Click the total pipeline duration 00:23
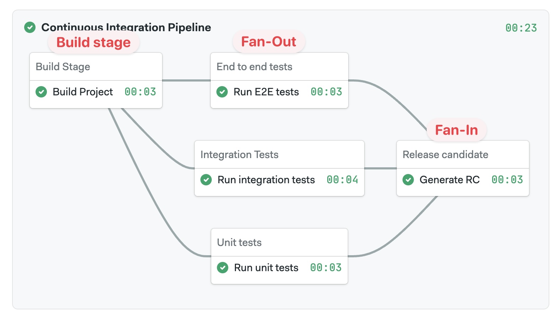560x319 pixels. pos(521,28)
